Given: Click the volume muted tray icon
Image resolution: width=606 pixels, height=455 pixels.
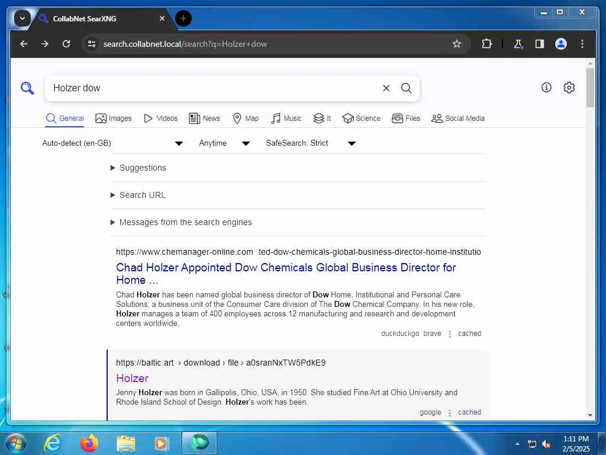Looking at the screenshot, I should click(546, 444).
